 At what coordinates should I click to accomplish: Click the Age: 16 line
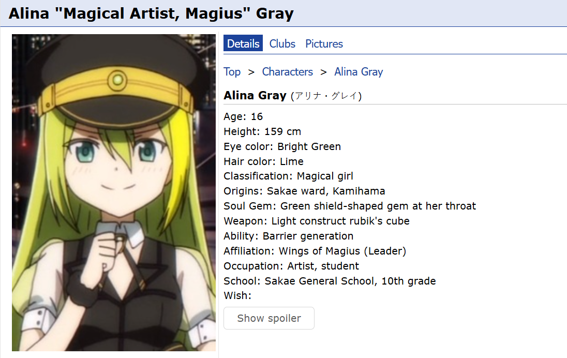tap(243, 116)
